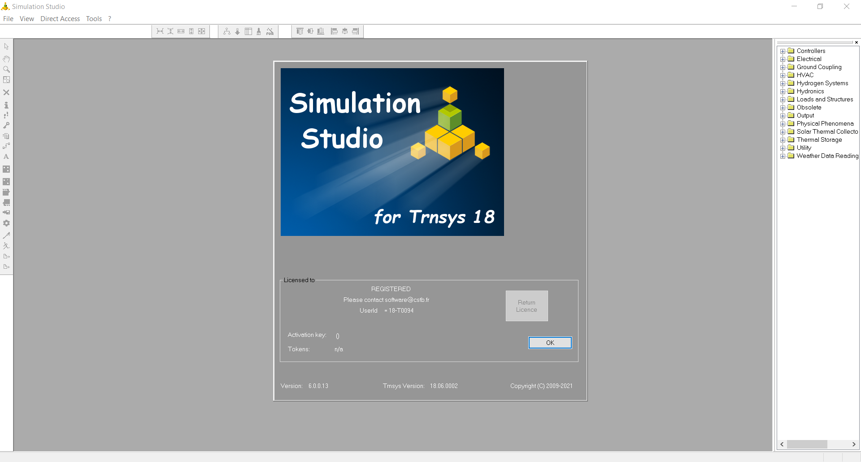Click the Return Licence button
This screenshot has height=462, width=861.
(x=527, y=306)
